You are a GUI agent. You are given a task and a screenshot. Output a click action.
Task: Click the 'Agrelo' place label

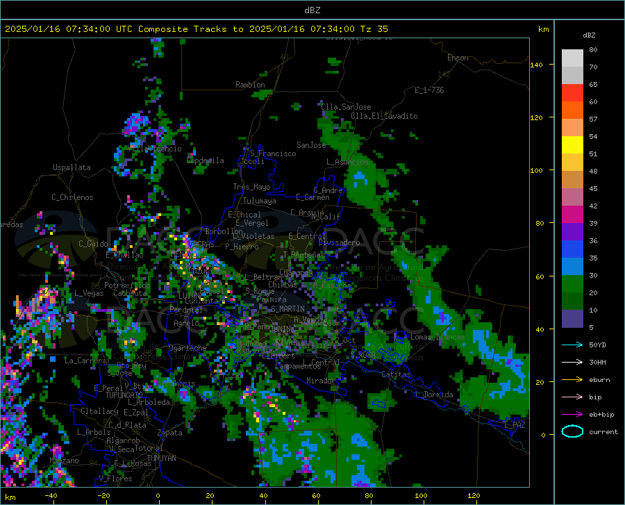(186, 323)
